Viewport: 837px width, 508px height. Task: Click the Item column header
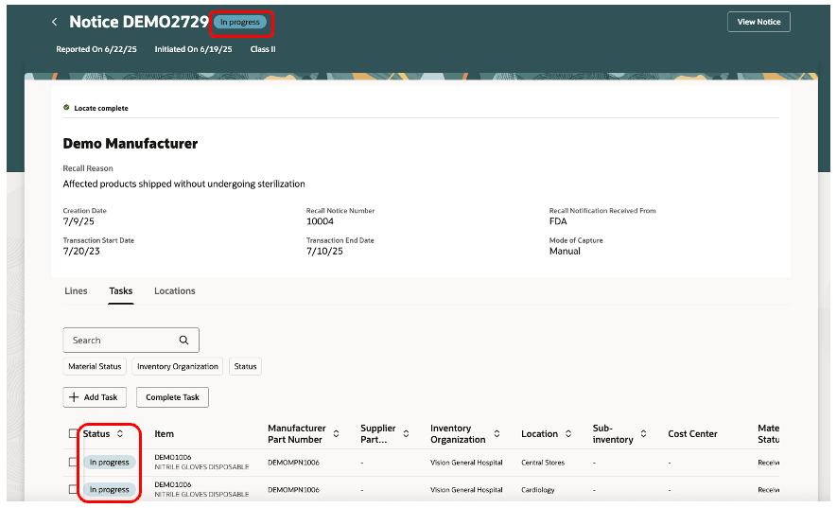164,434
